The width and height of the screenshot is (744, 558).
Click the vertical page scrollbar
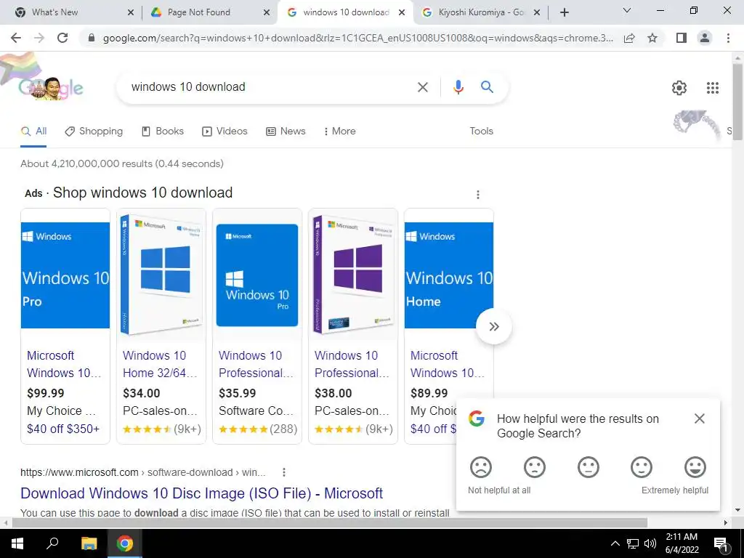tap(737, 101)
